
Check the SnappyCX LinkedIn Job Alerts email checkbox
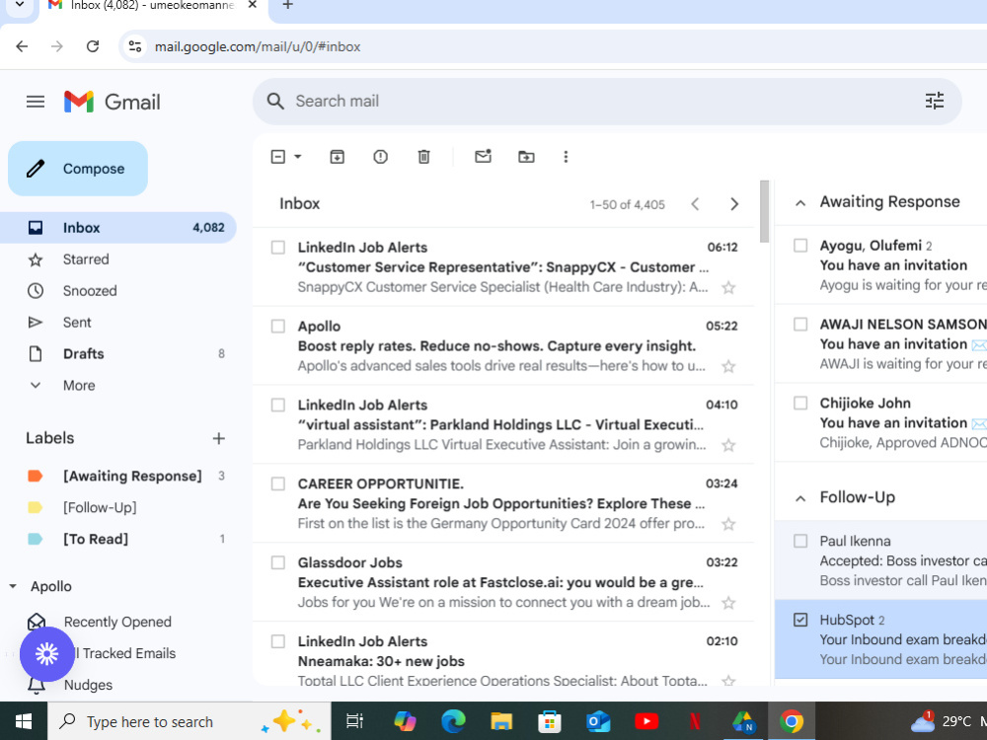(x=277, y=248)
